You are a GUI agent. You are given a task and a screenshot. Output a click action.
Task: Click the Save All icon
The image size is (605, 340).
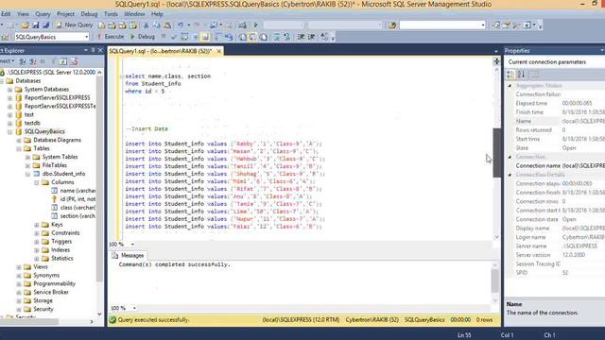coord(46,25)
